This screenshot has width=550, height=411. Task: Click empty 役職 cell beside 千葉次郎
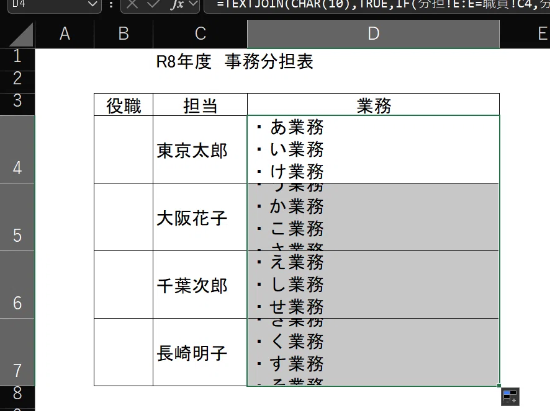point(124,285)
